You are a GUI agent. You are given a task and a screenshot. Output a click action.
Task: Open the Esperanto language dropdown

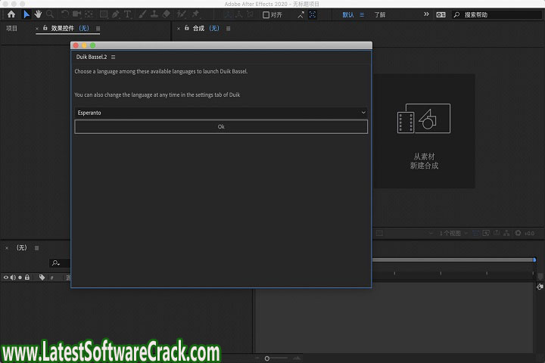[221, 113]
